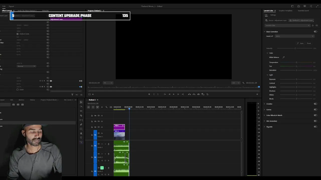Toggle Uniform Scale checkbox
The height and width of the screenshot is (180, 321).
18,34
